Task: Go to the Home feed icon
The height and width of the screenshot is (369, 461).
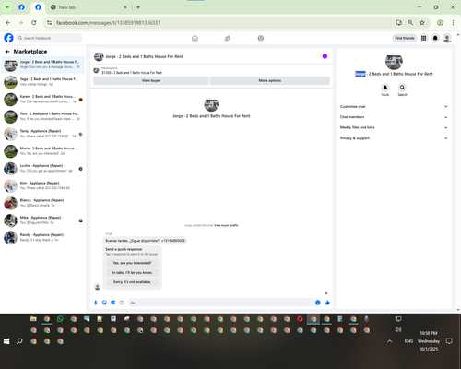Action: click(195, 38)
